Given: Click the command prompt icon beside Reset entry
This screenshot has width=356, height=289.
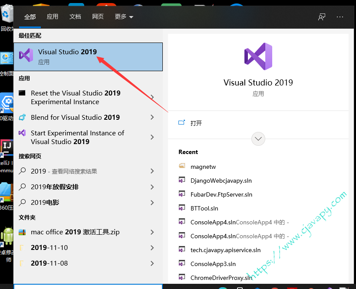Looking at the screenshot, I should [22, 93].
